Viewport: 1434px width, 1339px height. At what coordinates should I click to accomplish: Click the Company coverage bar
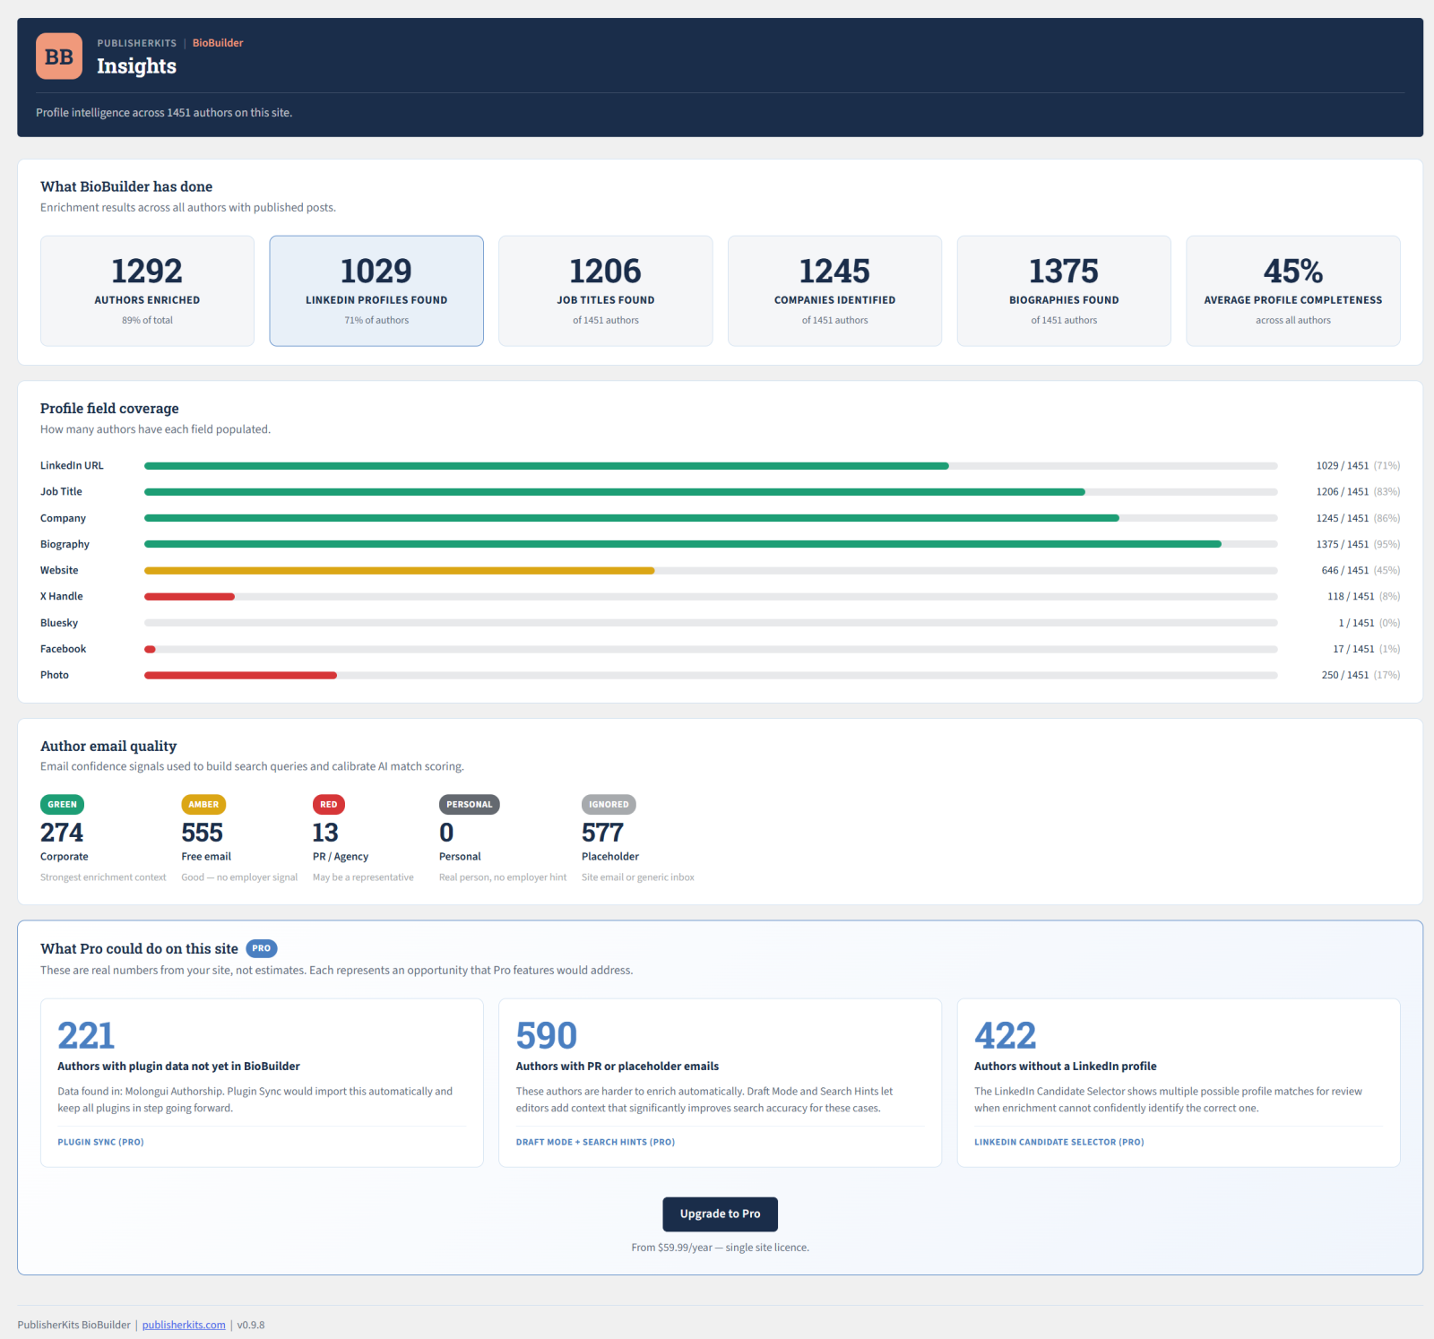(711, 518)
